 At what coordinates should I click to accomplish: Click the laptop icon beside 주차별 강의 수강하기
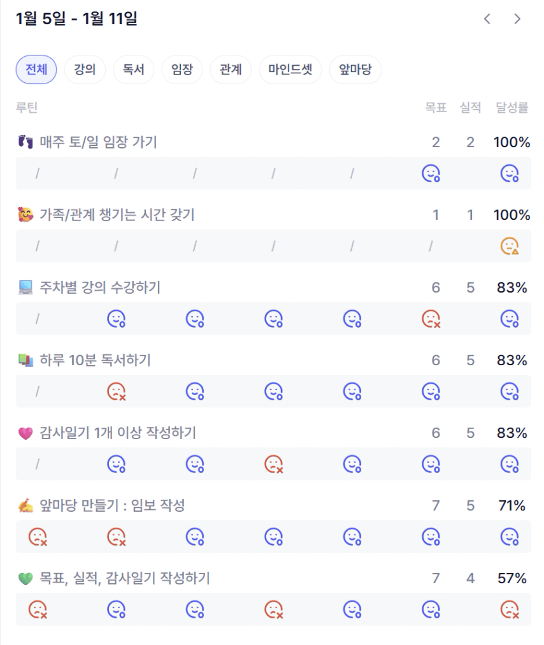[25, 288]
